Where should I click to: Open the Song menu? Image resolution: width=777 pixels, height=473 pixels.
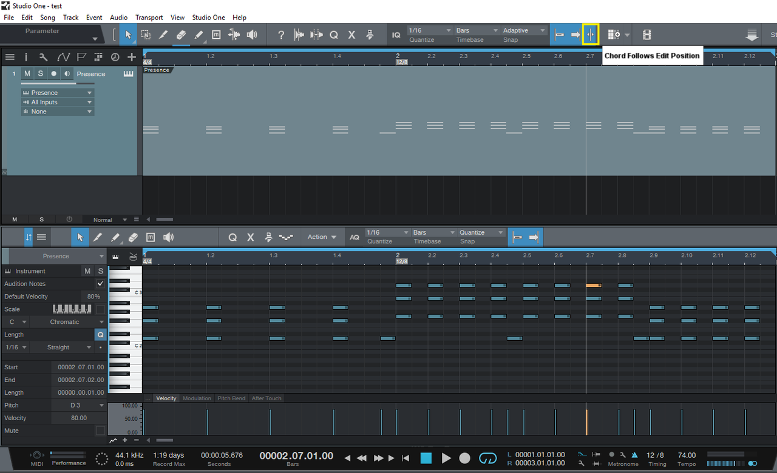click(x=47, y=18)
